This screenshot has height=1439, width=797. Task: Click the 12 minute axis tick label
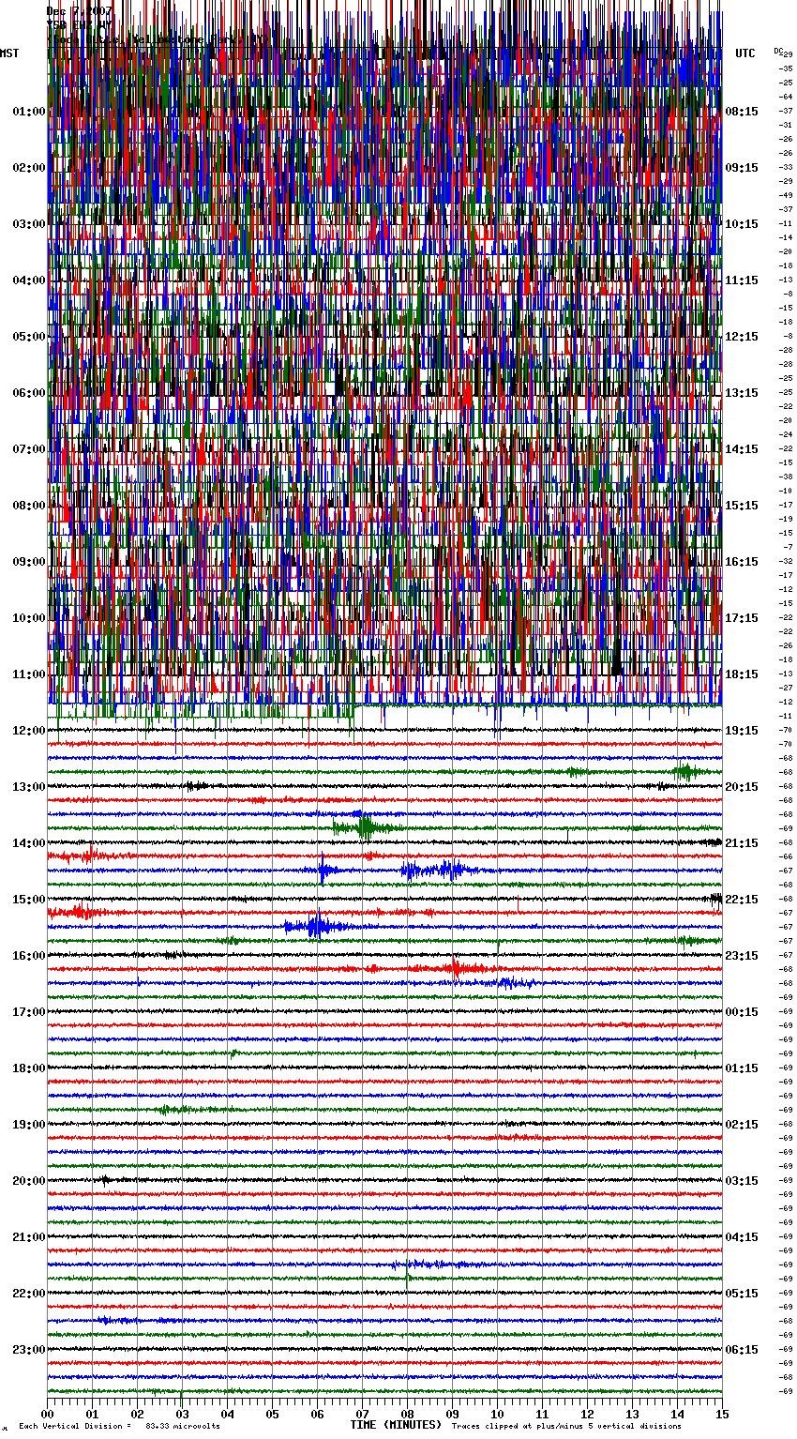pos(587,1414)
